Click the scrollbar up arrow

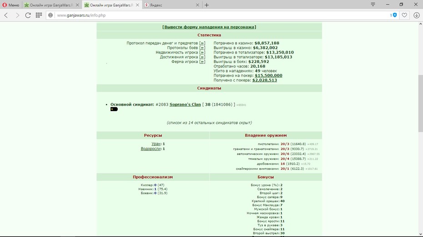pos(420,24)
